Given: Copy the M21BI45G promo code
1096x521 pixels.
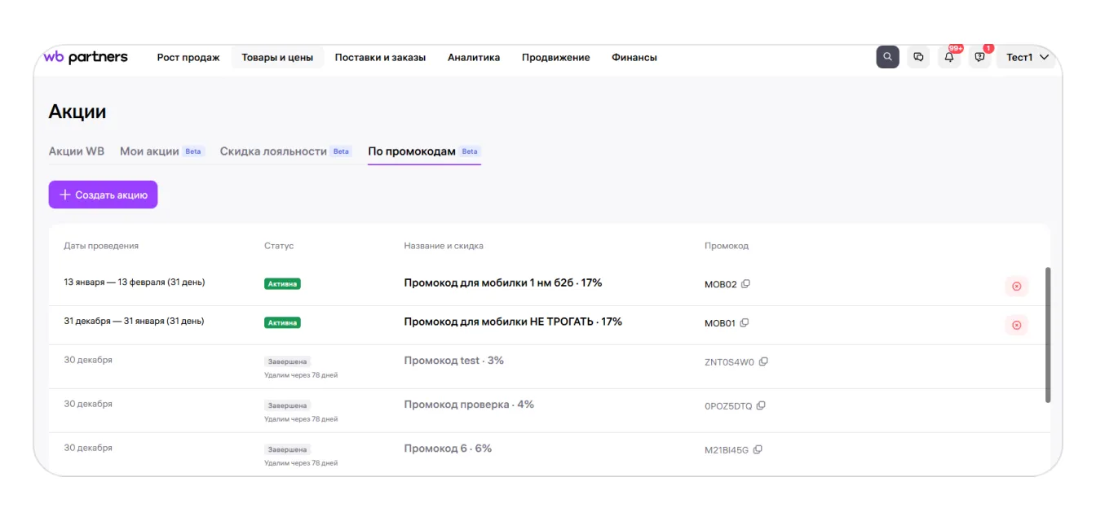Looking at the screenshot, I should pyautogui.click(x=758, y=449).
